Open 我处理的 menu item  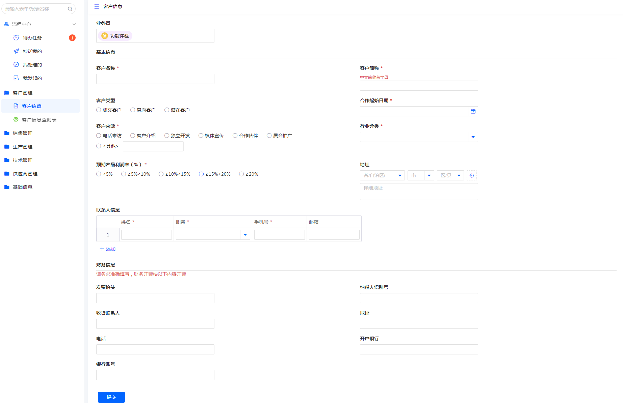[x=41, y=65]
